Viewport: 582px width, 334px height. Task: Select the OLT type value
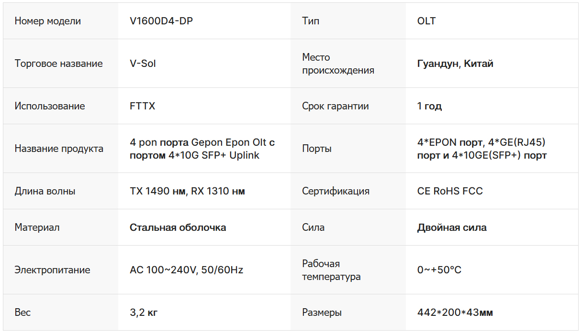pos(426,21)
